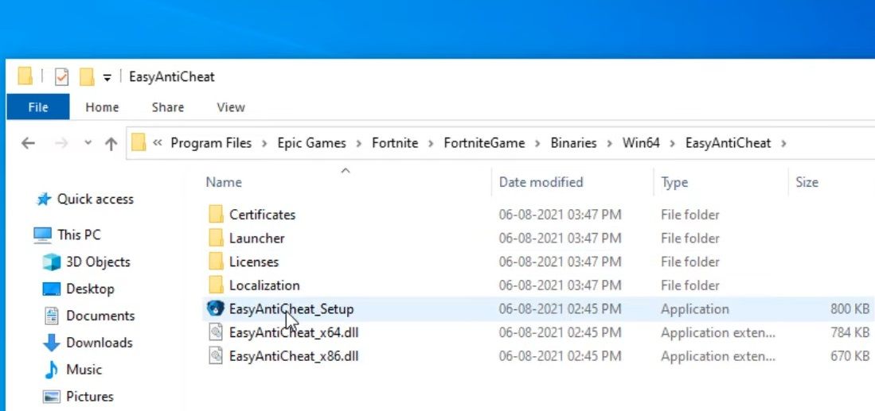
Task: Click the EasyAntiCheat_x86.dll file icon
Action: click(x=216, y=356)
